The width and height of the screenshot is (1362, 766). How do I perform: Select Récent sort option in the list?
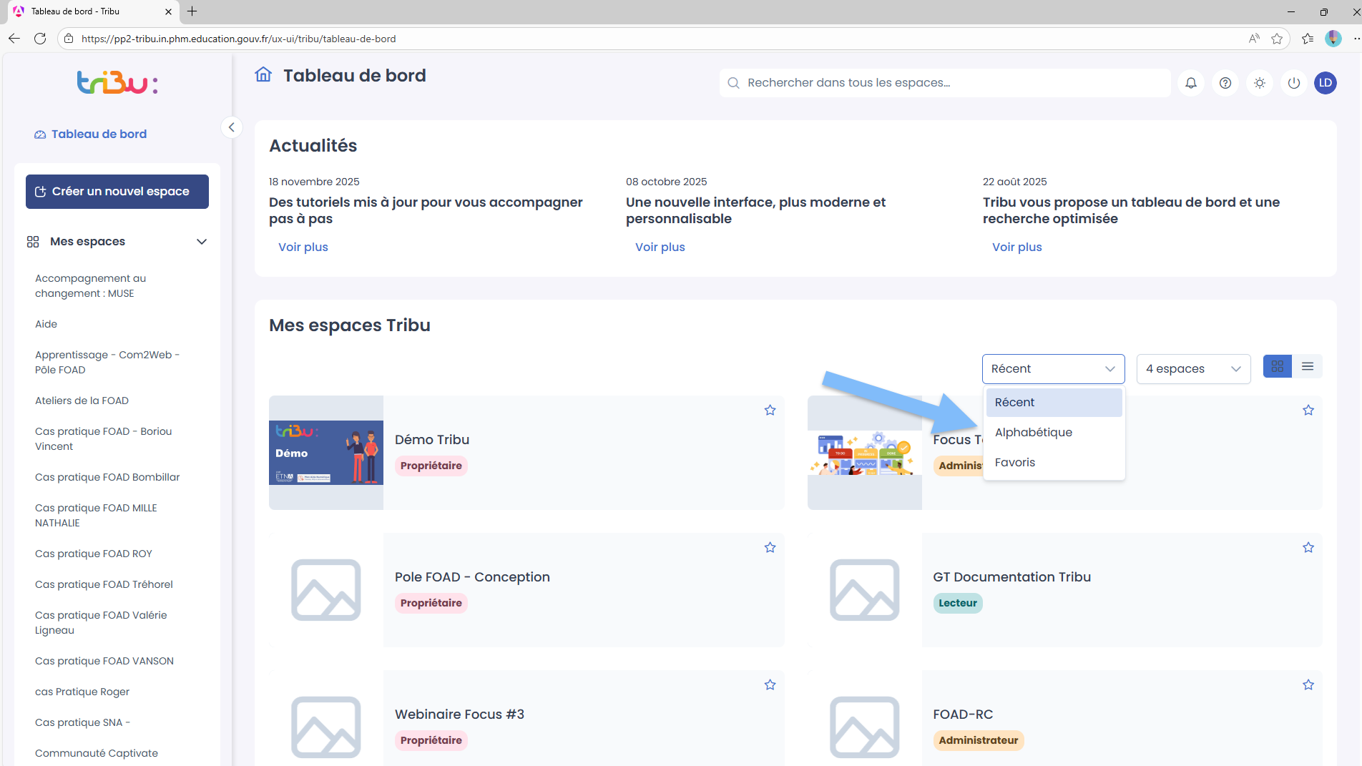tap(1054, 403)
